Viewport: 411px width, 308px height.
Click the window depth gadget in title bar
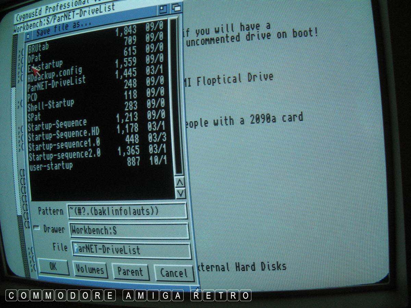176,8
